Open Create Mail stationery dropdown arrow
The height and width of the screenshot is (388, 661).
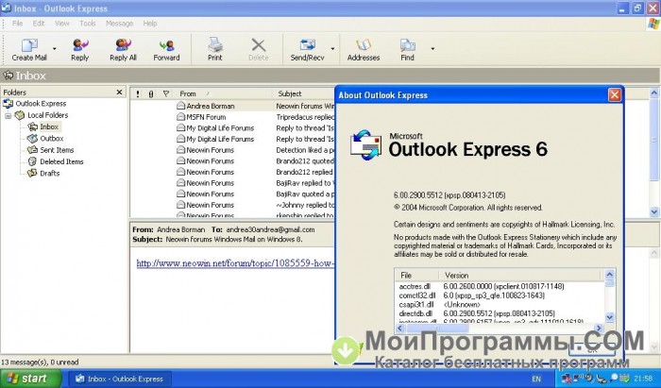[55, 49]
